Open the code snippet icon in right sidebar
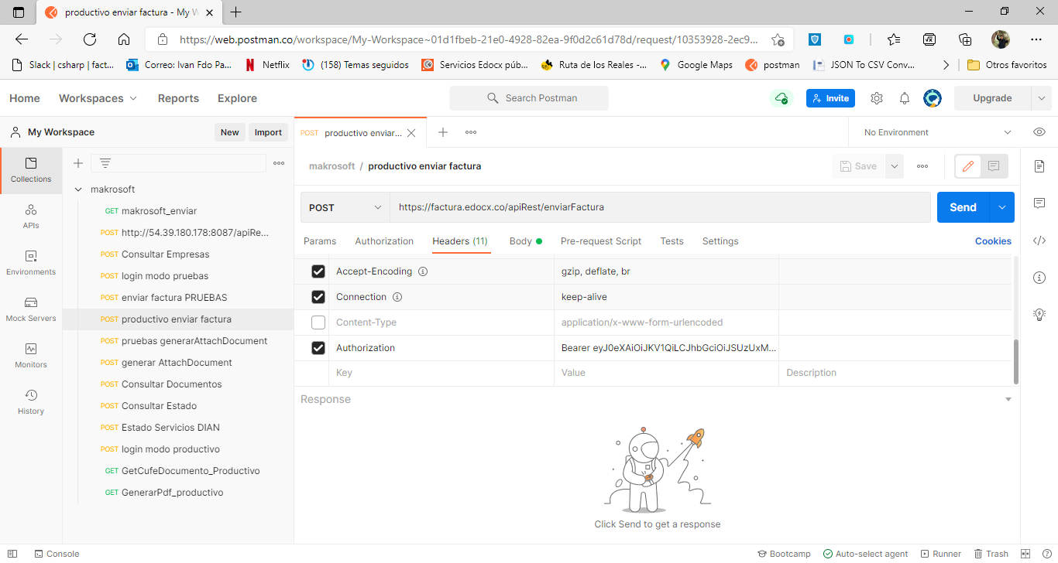The width and height of the screenshot is (1058, 563). click(1039, 241)
